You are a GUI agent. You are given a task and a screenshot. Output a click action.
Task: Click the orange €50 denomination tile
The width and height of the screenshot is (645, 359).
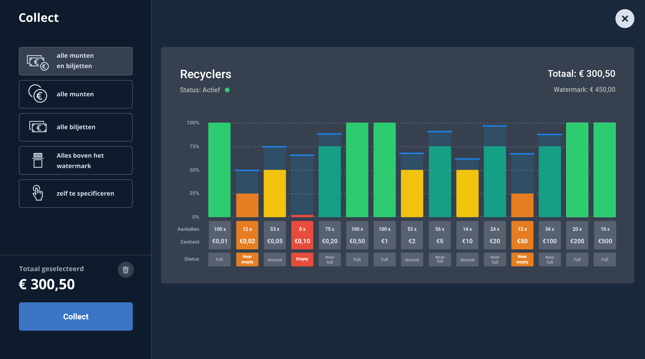click(522, 235)
